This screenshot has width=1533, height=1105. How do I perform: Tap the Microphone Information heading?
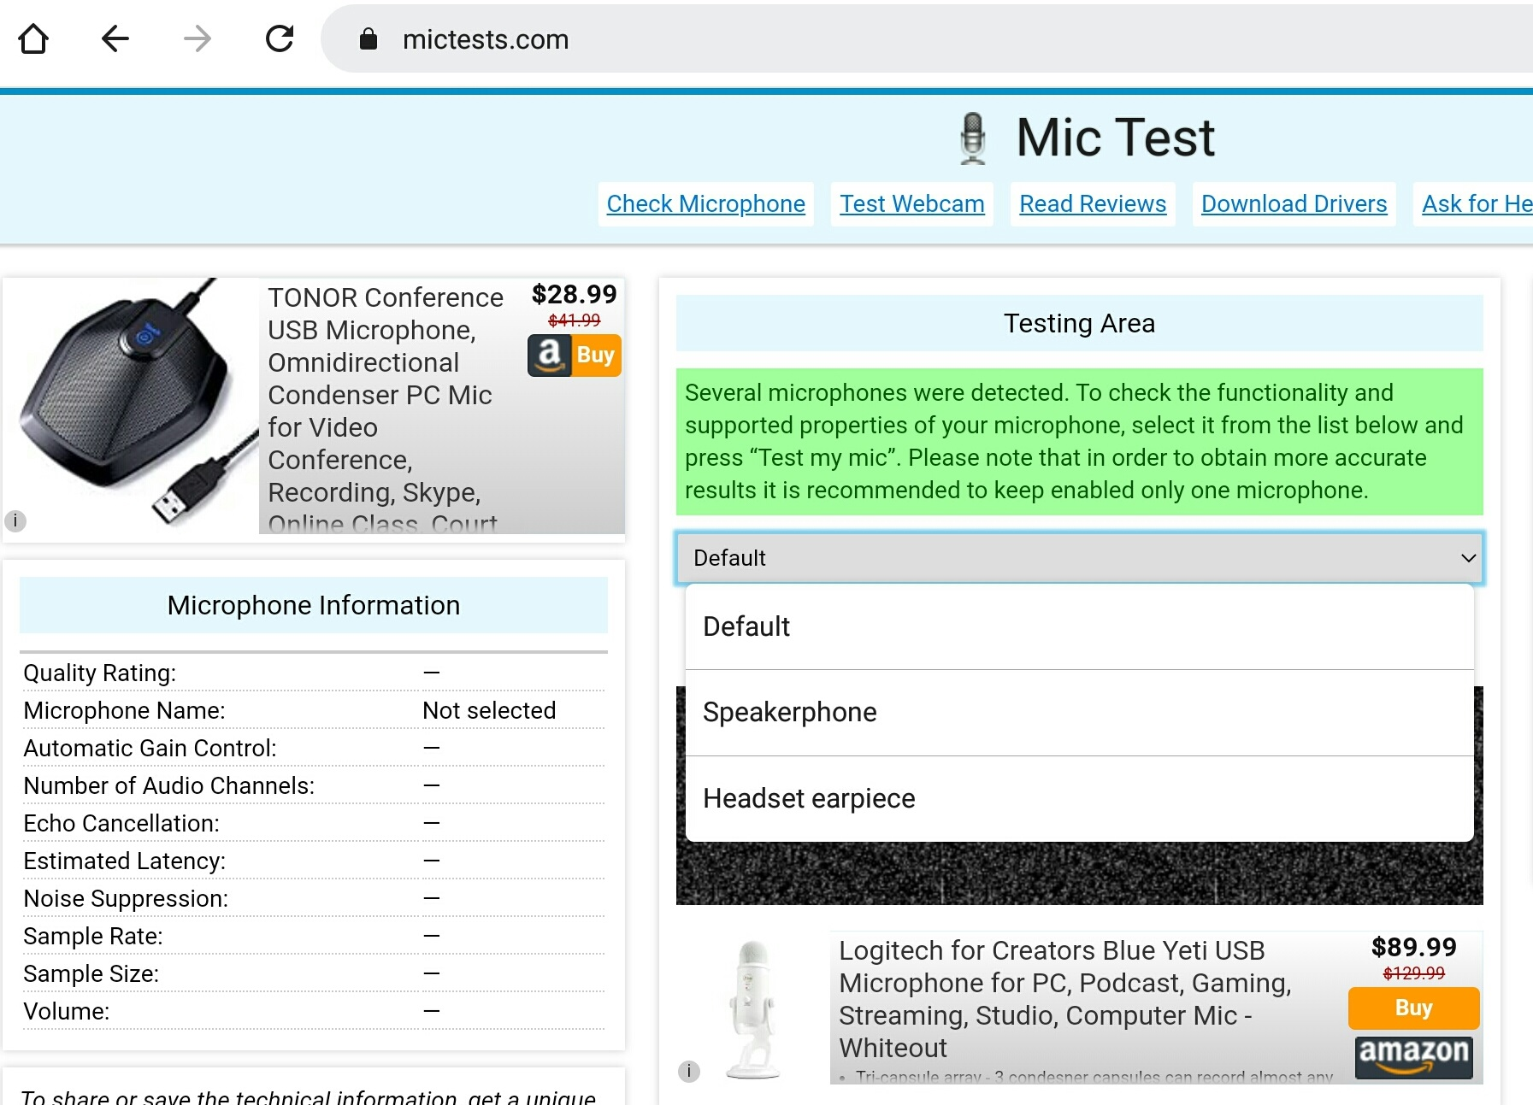(313, 605)
